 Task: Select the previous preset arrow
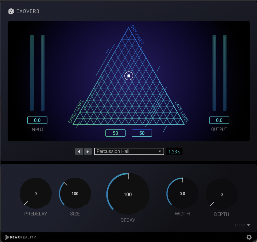[x=79, y=151]
